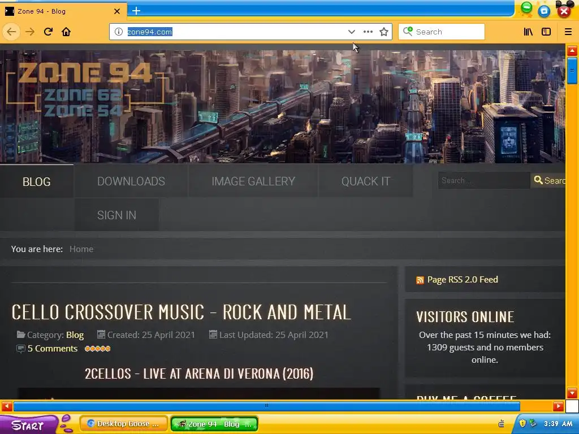The image size is (579, 434).
Task: Switch to Desktop Goose taskbar window
Action: [124, 424]
